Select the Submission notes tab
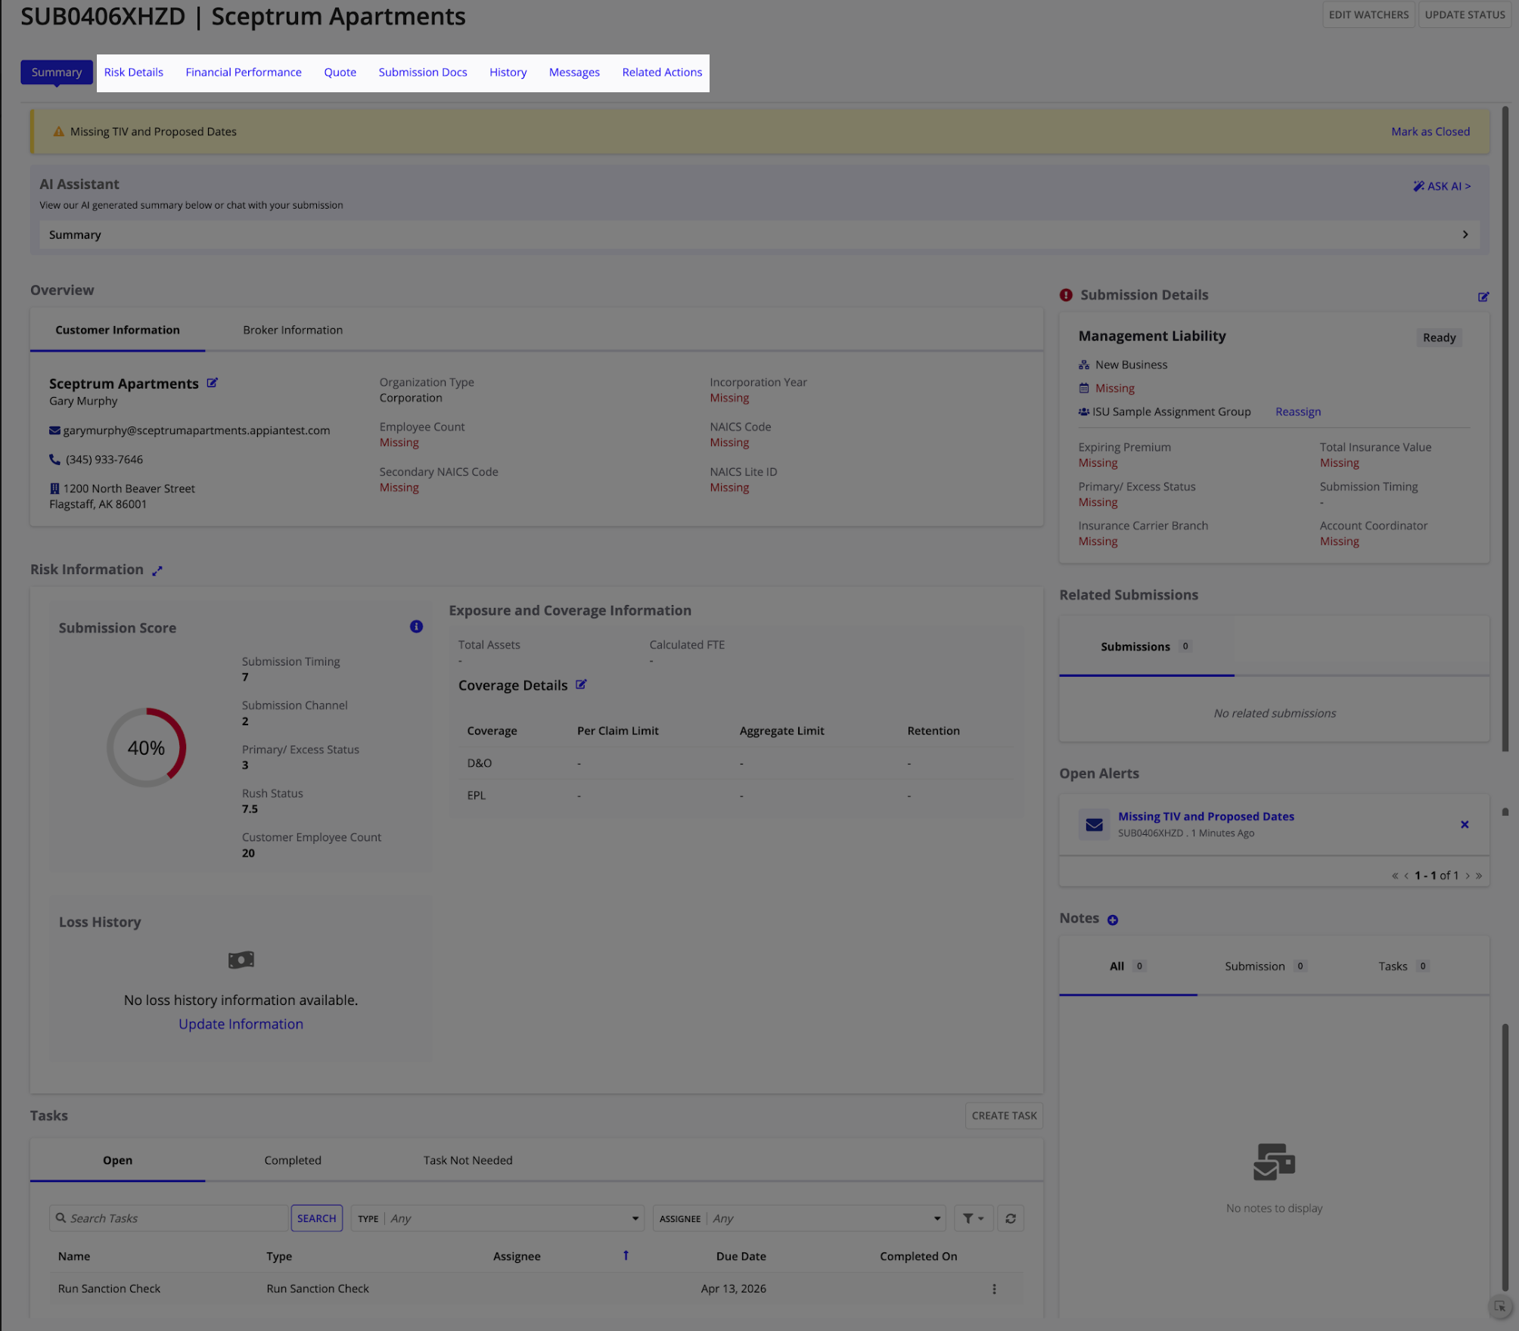 [1266, 966]
